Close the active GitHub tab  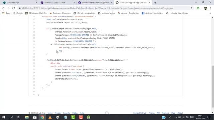click(x=149, y=3)
